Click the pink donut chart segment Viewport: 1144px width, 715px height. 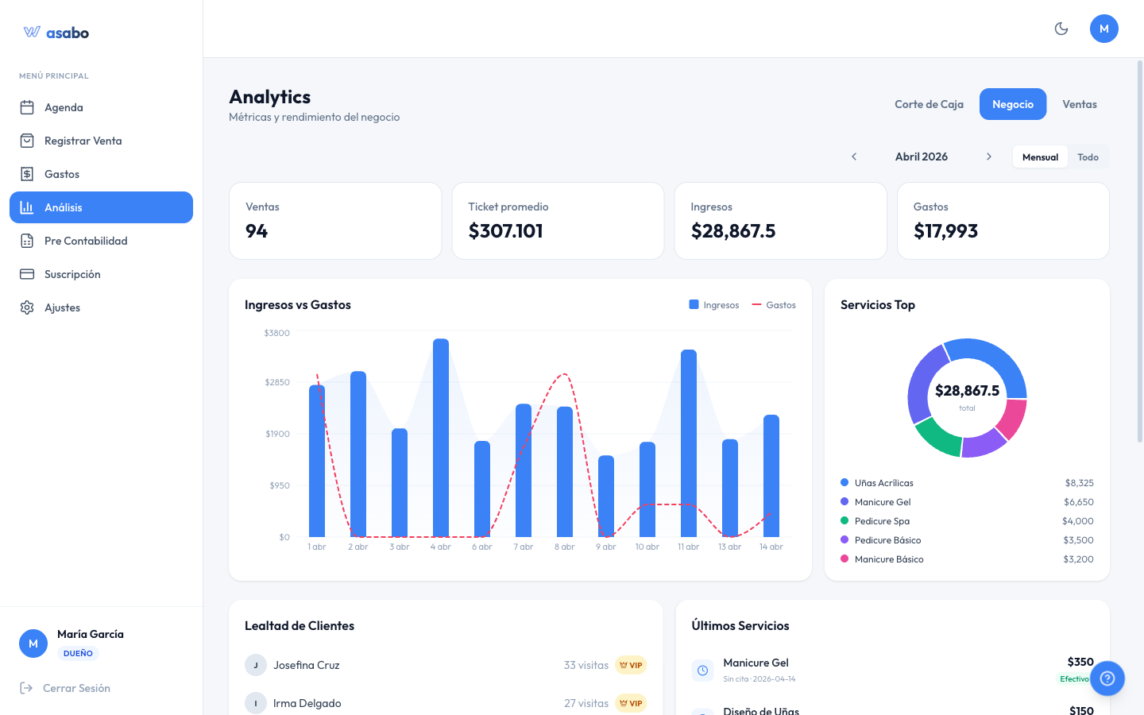click(1013, 419)
